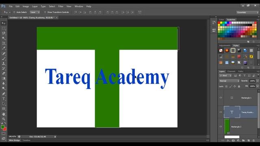Screen dimensions: 260x146
Task: Open the Filter menu
Action: point(61,6)
